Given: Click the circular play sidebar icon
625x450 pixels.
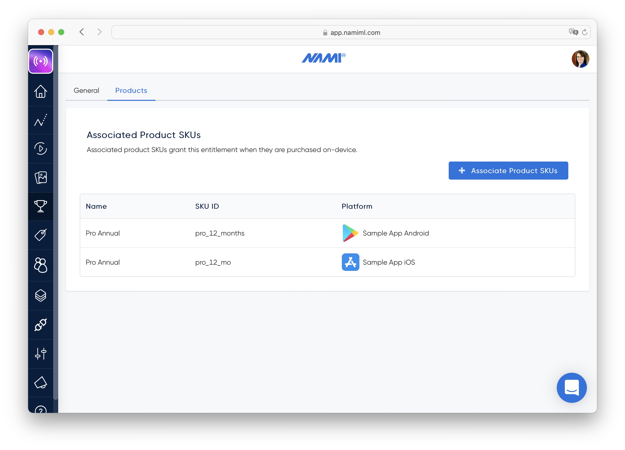Looking at the screenshot, I should pos(41,148).
